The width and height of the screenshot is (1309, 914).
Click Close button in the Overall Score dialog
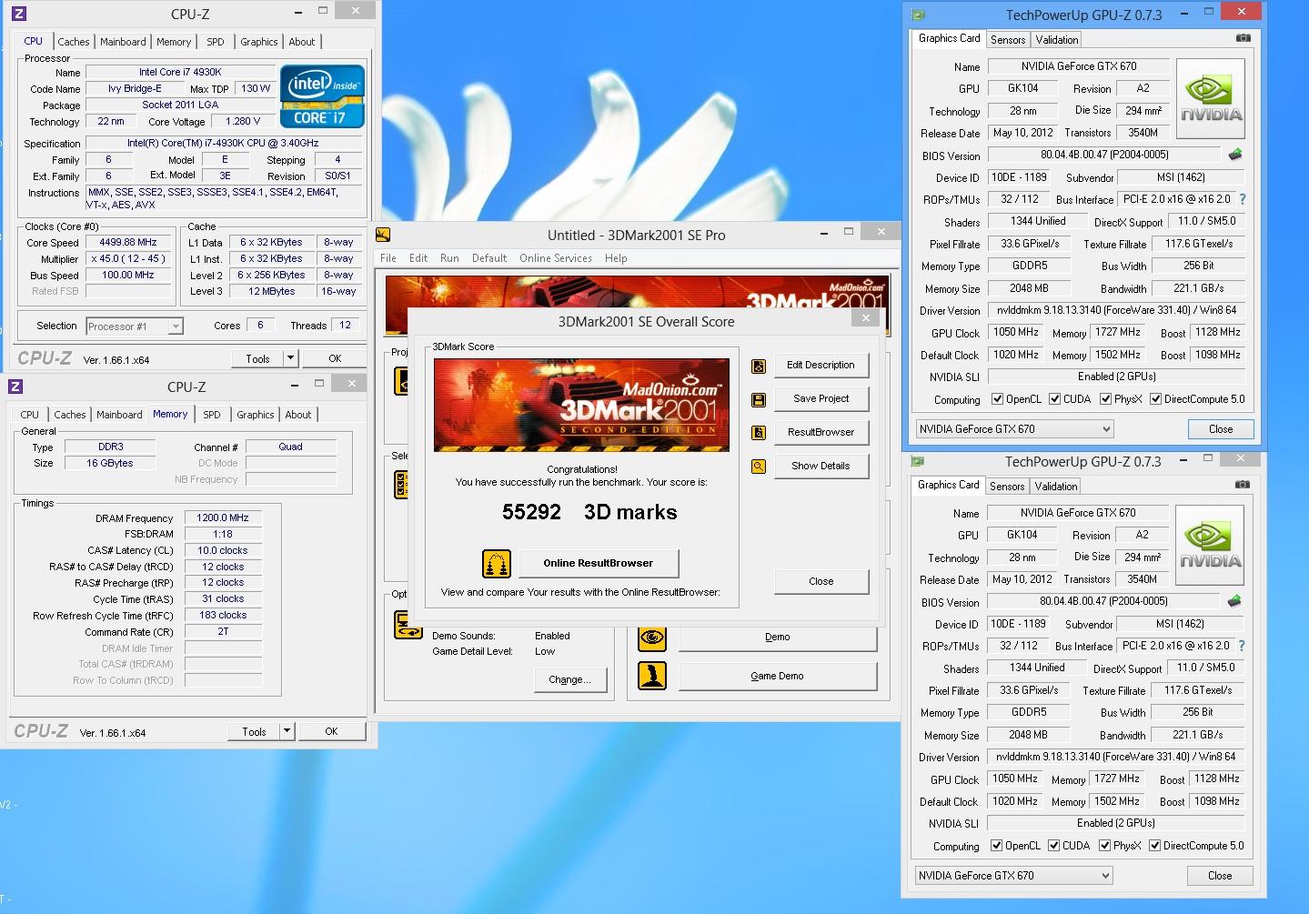pos(821,581)
